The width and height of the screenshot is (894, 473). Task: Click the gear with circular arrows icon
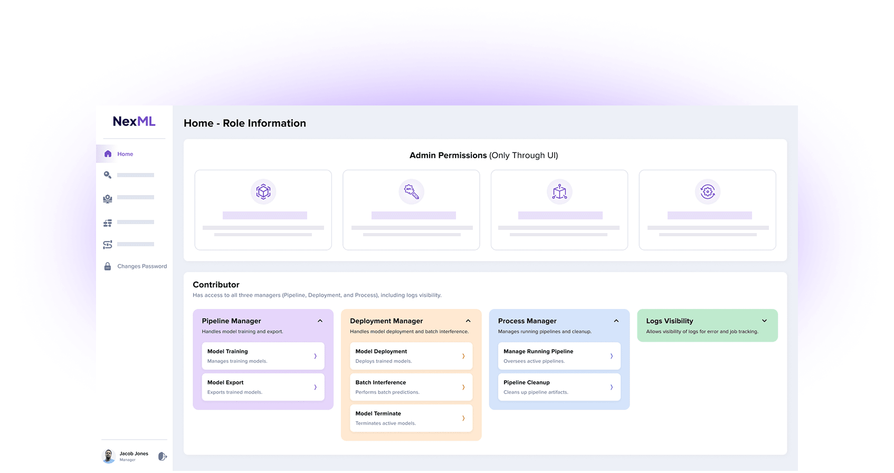(707, 192)
